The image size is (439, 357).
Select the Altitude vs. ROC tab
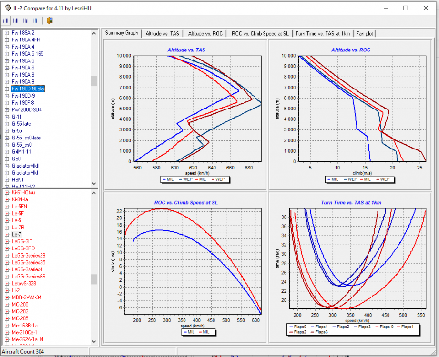point(205,34)
